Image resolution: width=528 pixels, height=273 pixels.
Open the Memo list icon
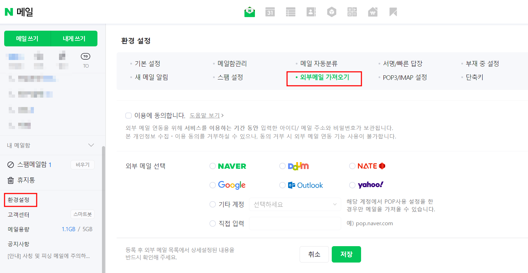click(x=291, y=12)
